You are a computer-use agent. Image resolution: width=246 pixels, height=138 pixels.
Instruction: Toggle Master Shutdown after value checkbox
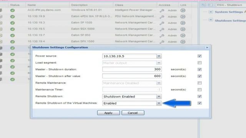[x=199, y=76]
